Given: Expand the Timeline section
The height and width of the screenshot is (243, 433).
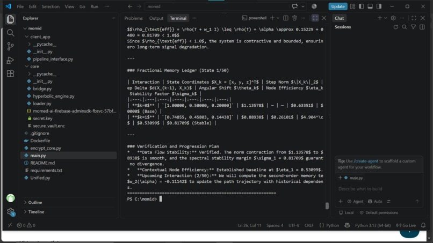Looking at the screenshot, I should (36, 212).
